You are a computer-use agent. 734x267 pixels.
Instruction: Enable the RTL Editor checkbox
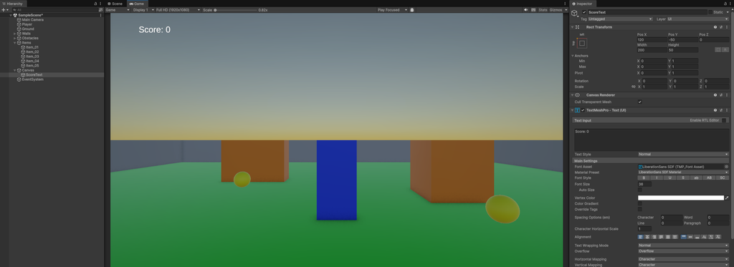pos(724,120)
